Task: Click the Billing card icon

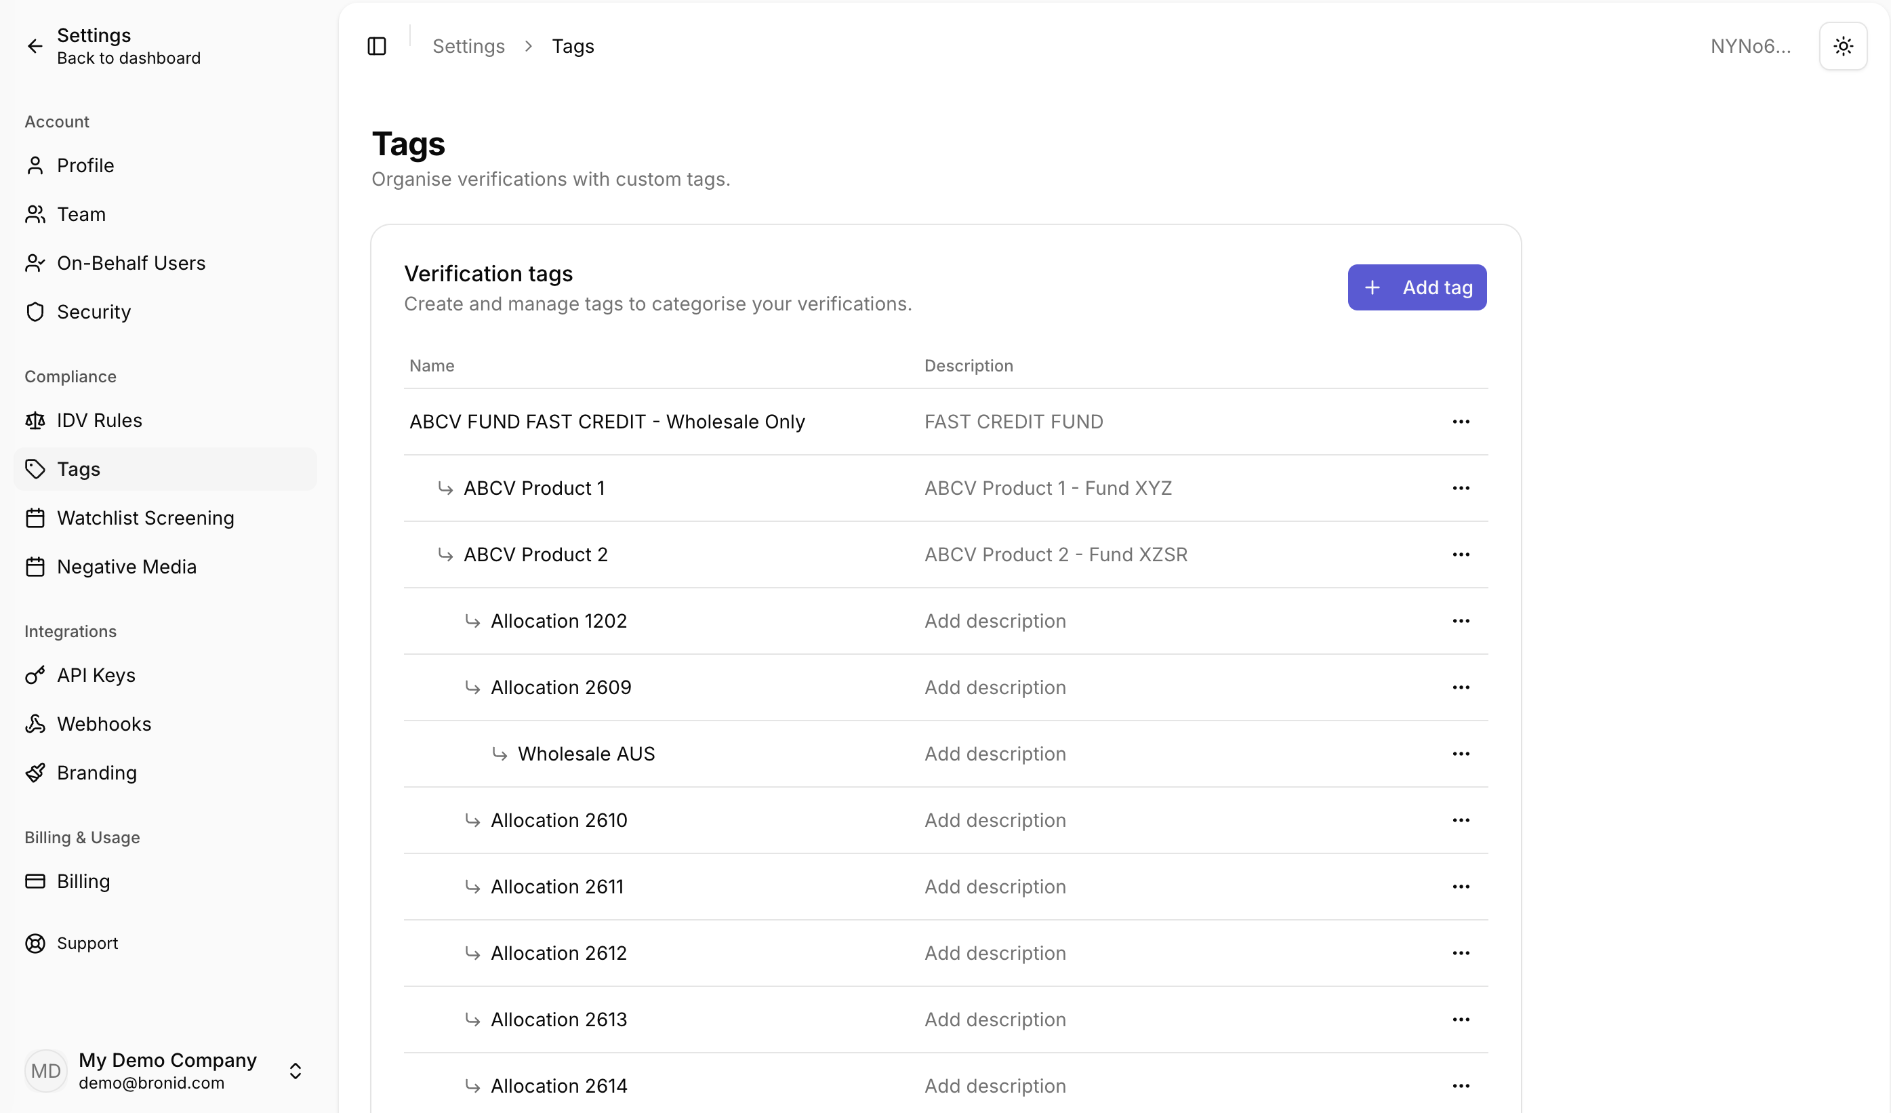Action: click(35, 881)
